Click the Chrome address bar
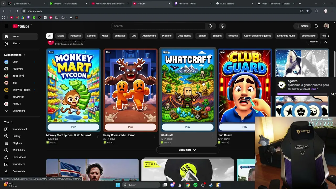The height and width of the screenshot is (189, 336). click(x=160, y=11)
